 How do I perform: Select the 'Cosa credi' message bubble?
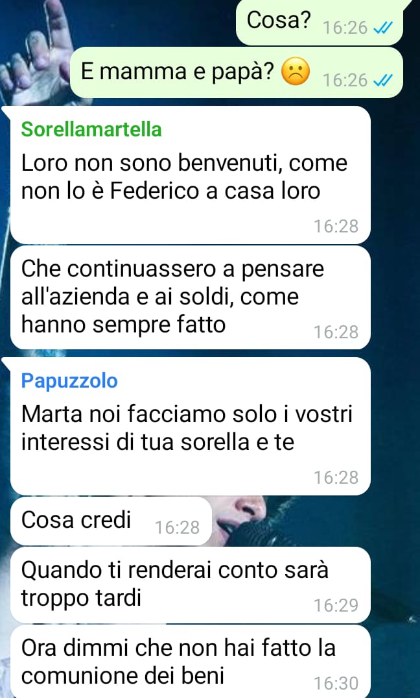point(111,521)
